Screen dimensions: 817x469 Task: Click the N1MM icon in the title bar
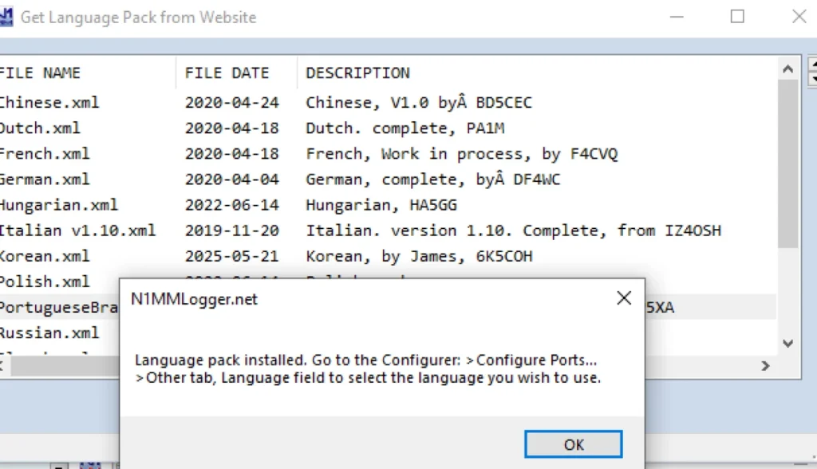[x=6, y=17]
